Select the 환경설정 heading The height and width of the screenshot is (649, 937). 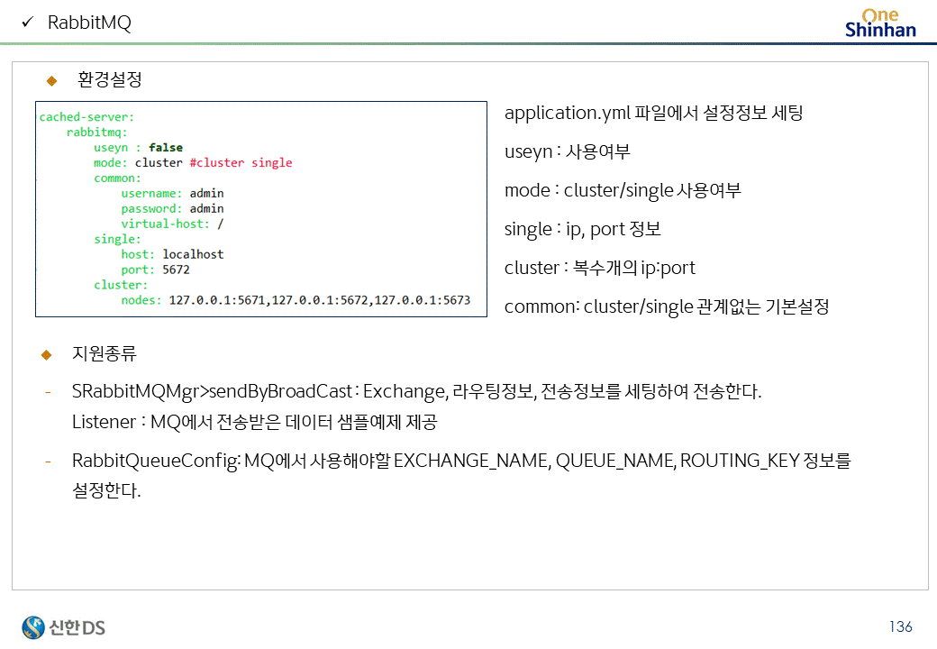click(110, 79)
